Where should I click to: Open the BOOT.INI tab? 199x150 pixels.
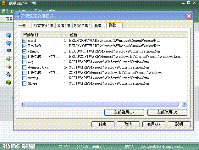tap(82, 25)
